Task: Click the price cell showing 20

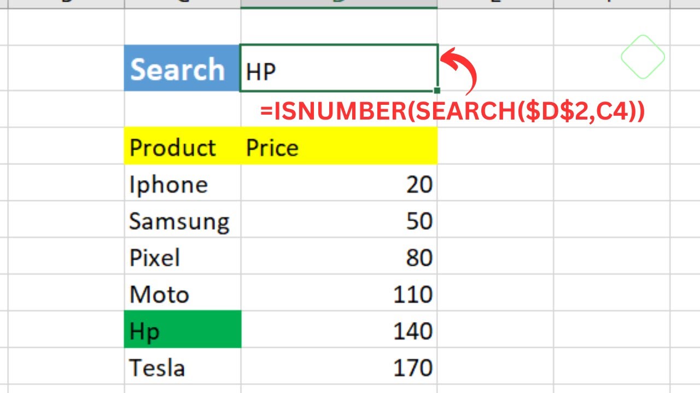Action: (x=339, y=184)
